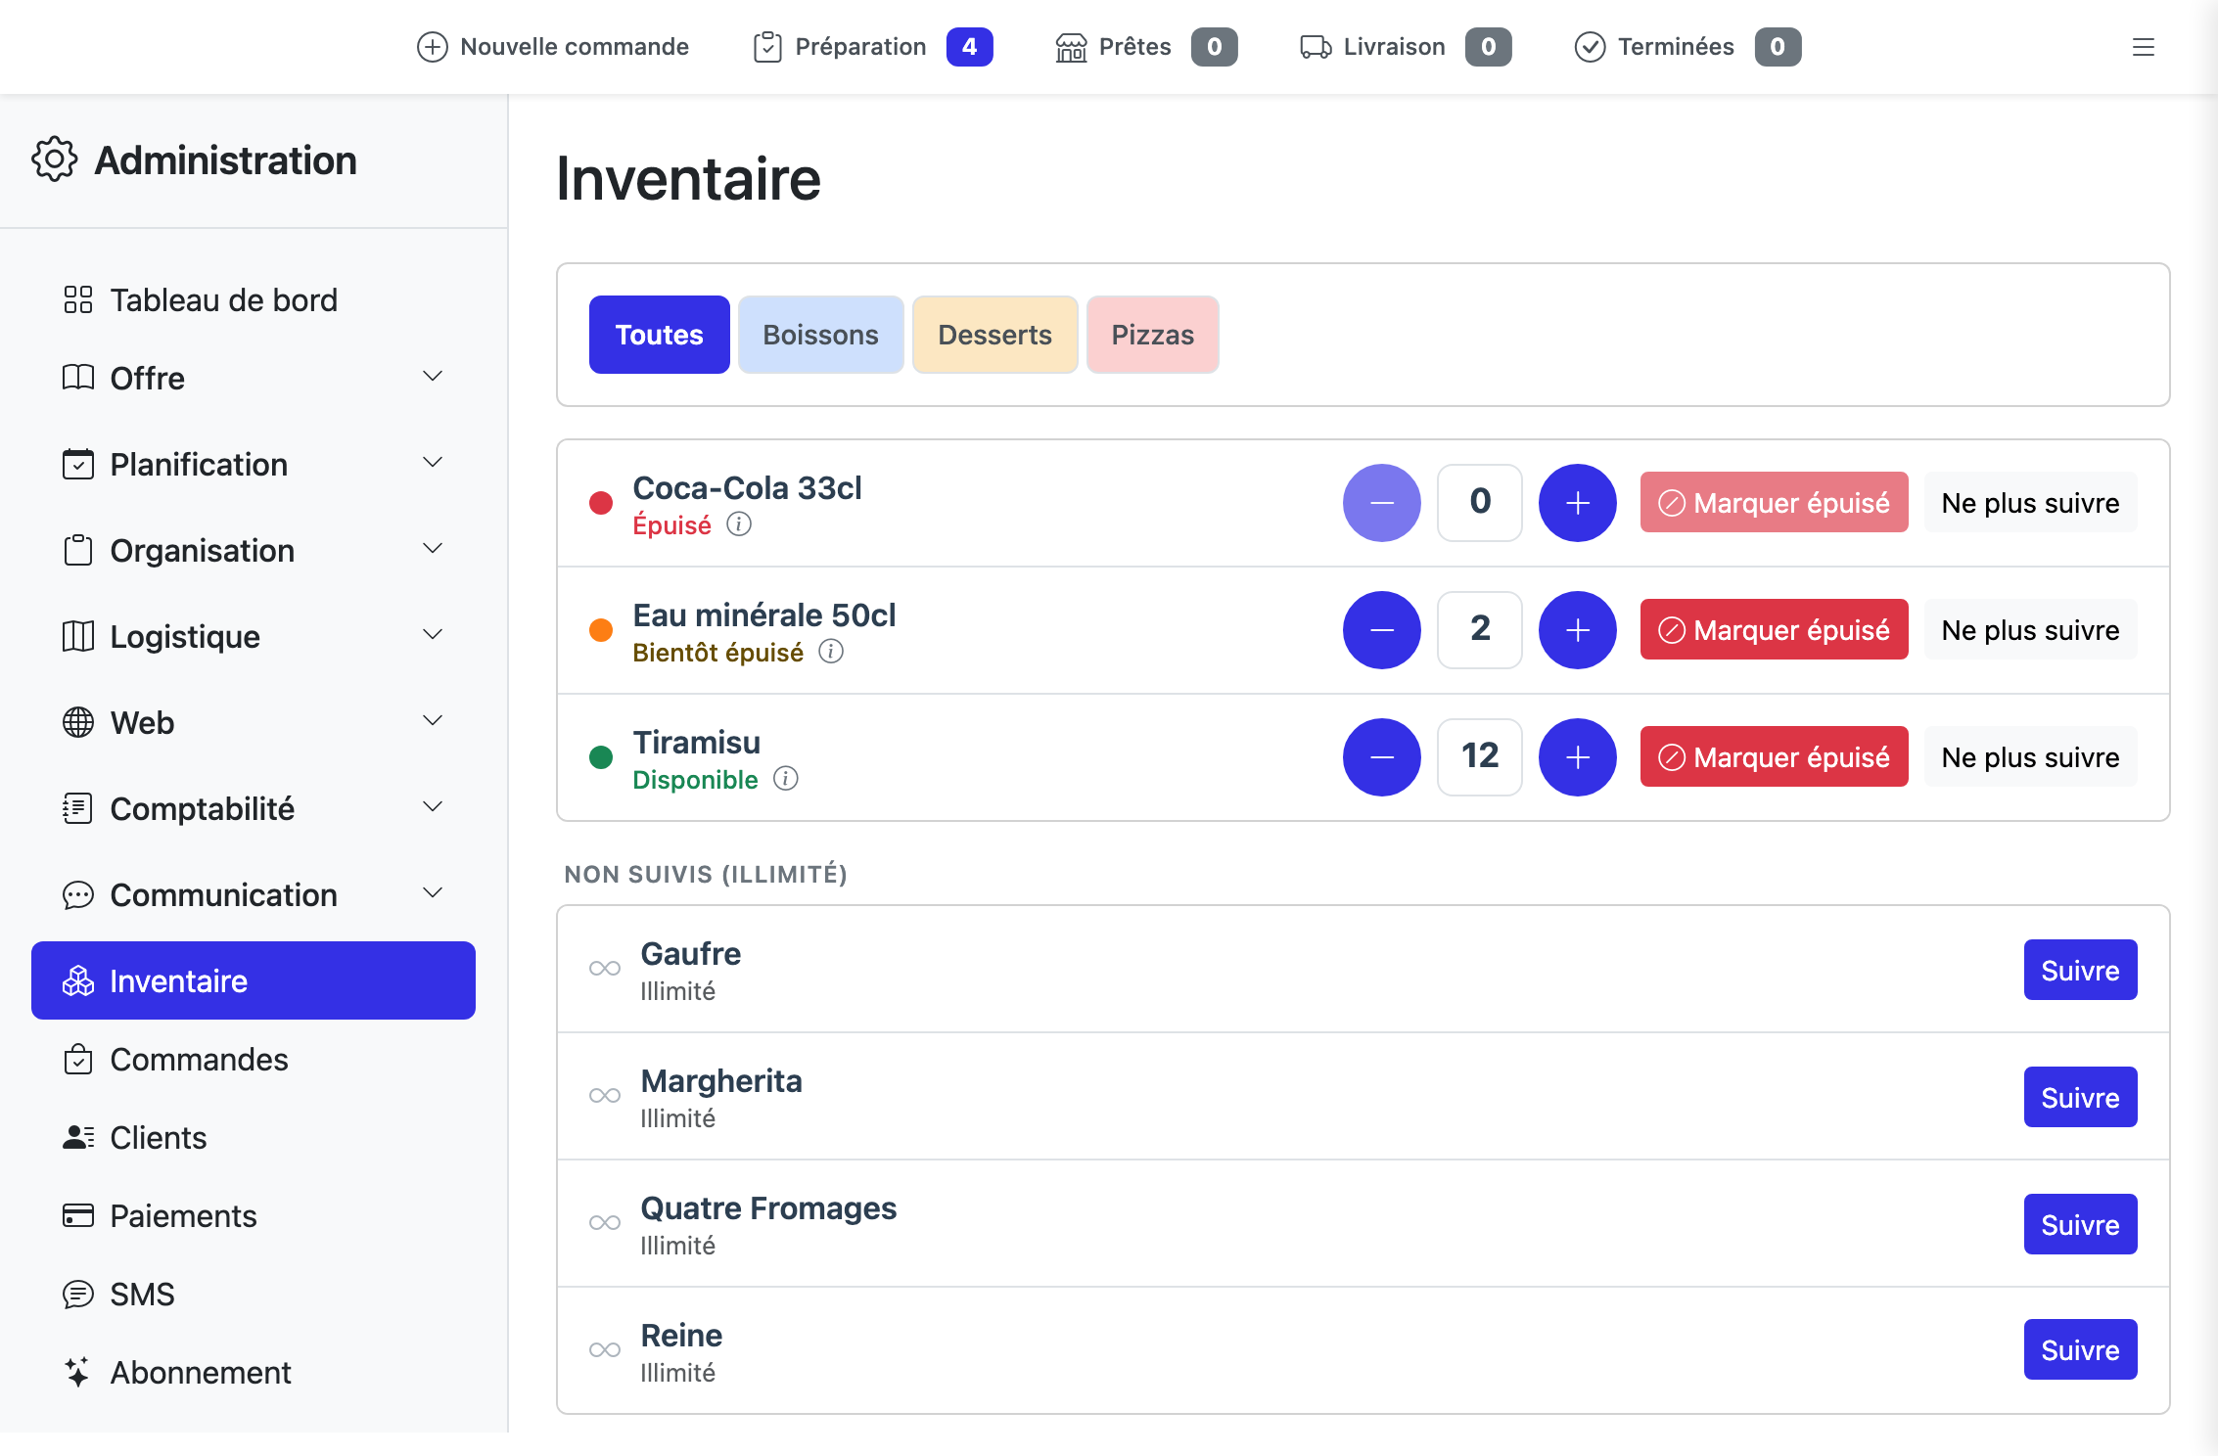The image size is (2218, 1456).
Task: Decrease Eau minérale 50cl stock
Action: [1381, 630]
